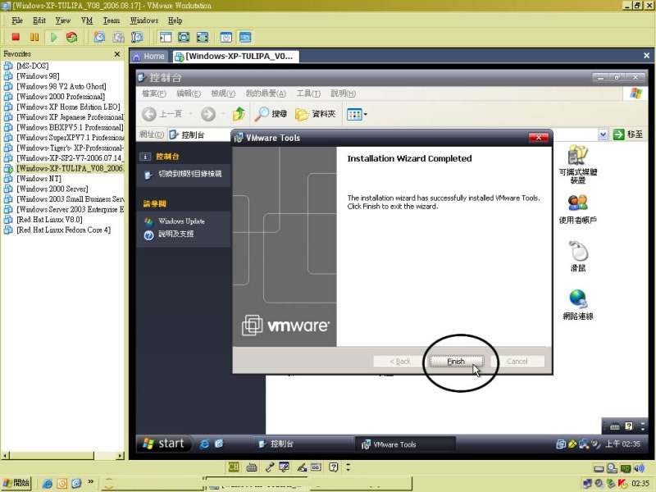Click the Console view toolbar icon
The width and height of the screenshot is (656, 492).
[x=245, y=37]
